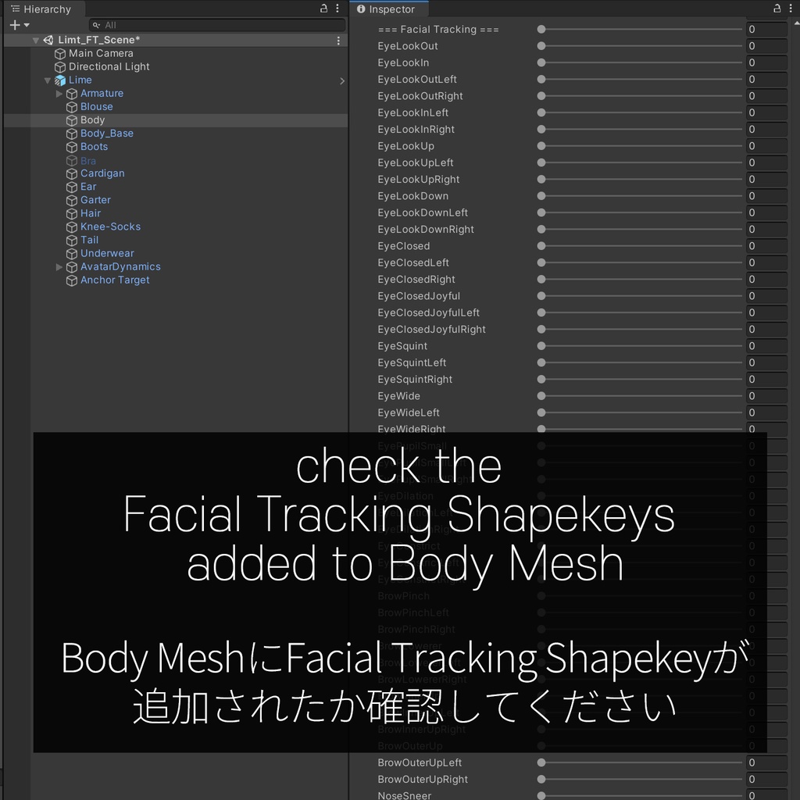The height and width of the screenshot is (800, 800).
Task: Click the cube icon beside Main Camera
Action: tap(60, 53)
